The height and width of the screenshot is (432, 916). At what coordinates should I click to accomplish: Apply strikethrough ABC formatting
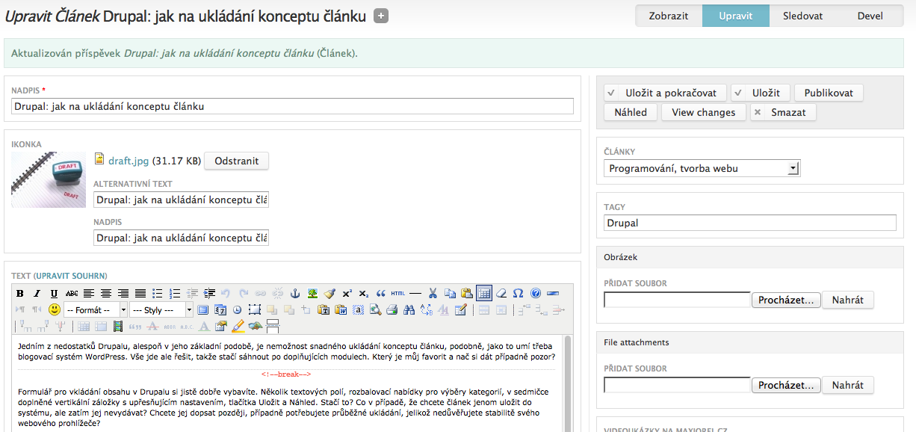click(72, 293)
